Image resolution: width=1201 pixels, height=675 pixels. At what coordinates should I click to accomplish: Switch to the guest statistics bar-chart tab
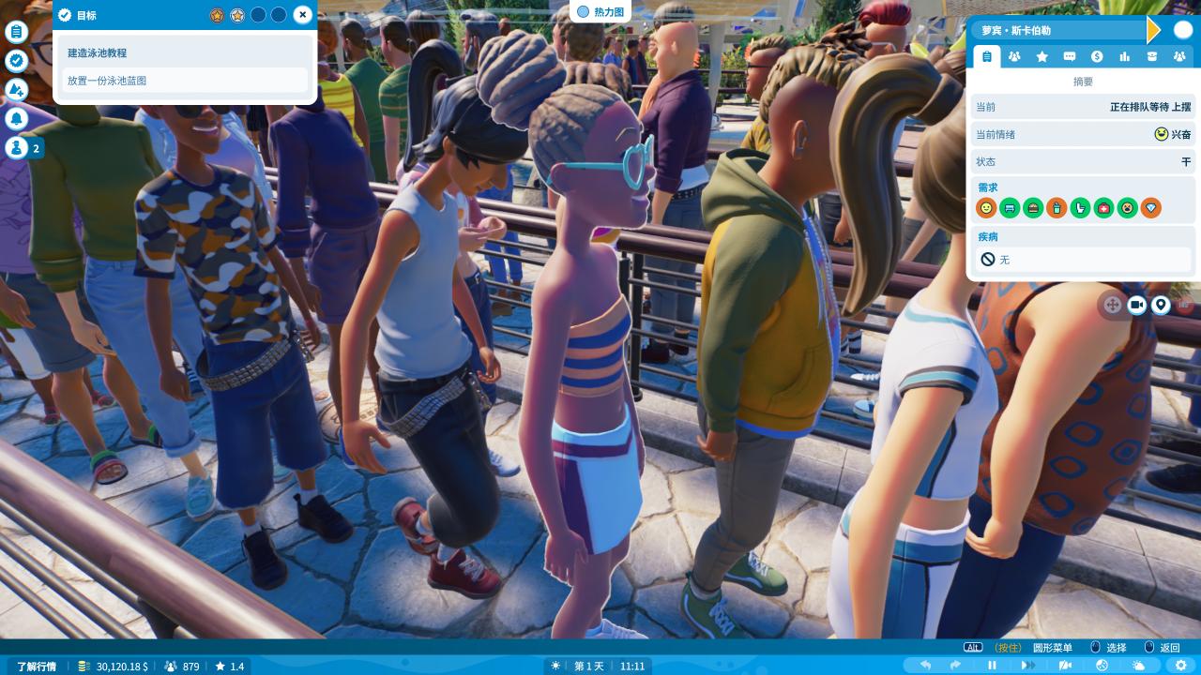(1124, 57)
